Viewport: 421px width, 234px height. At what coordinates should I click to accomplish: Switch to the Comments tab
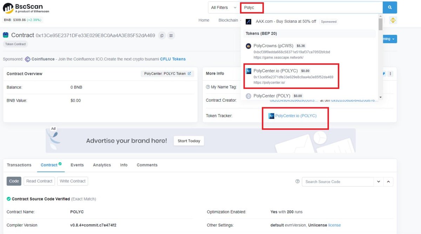[x=147, y=165]
